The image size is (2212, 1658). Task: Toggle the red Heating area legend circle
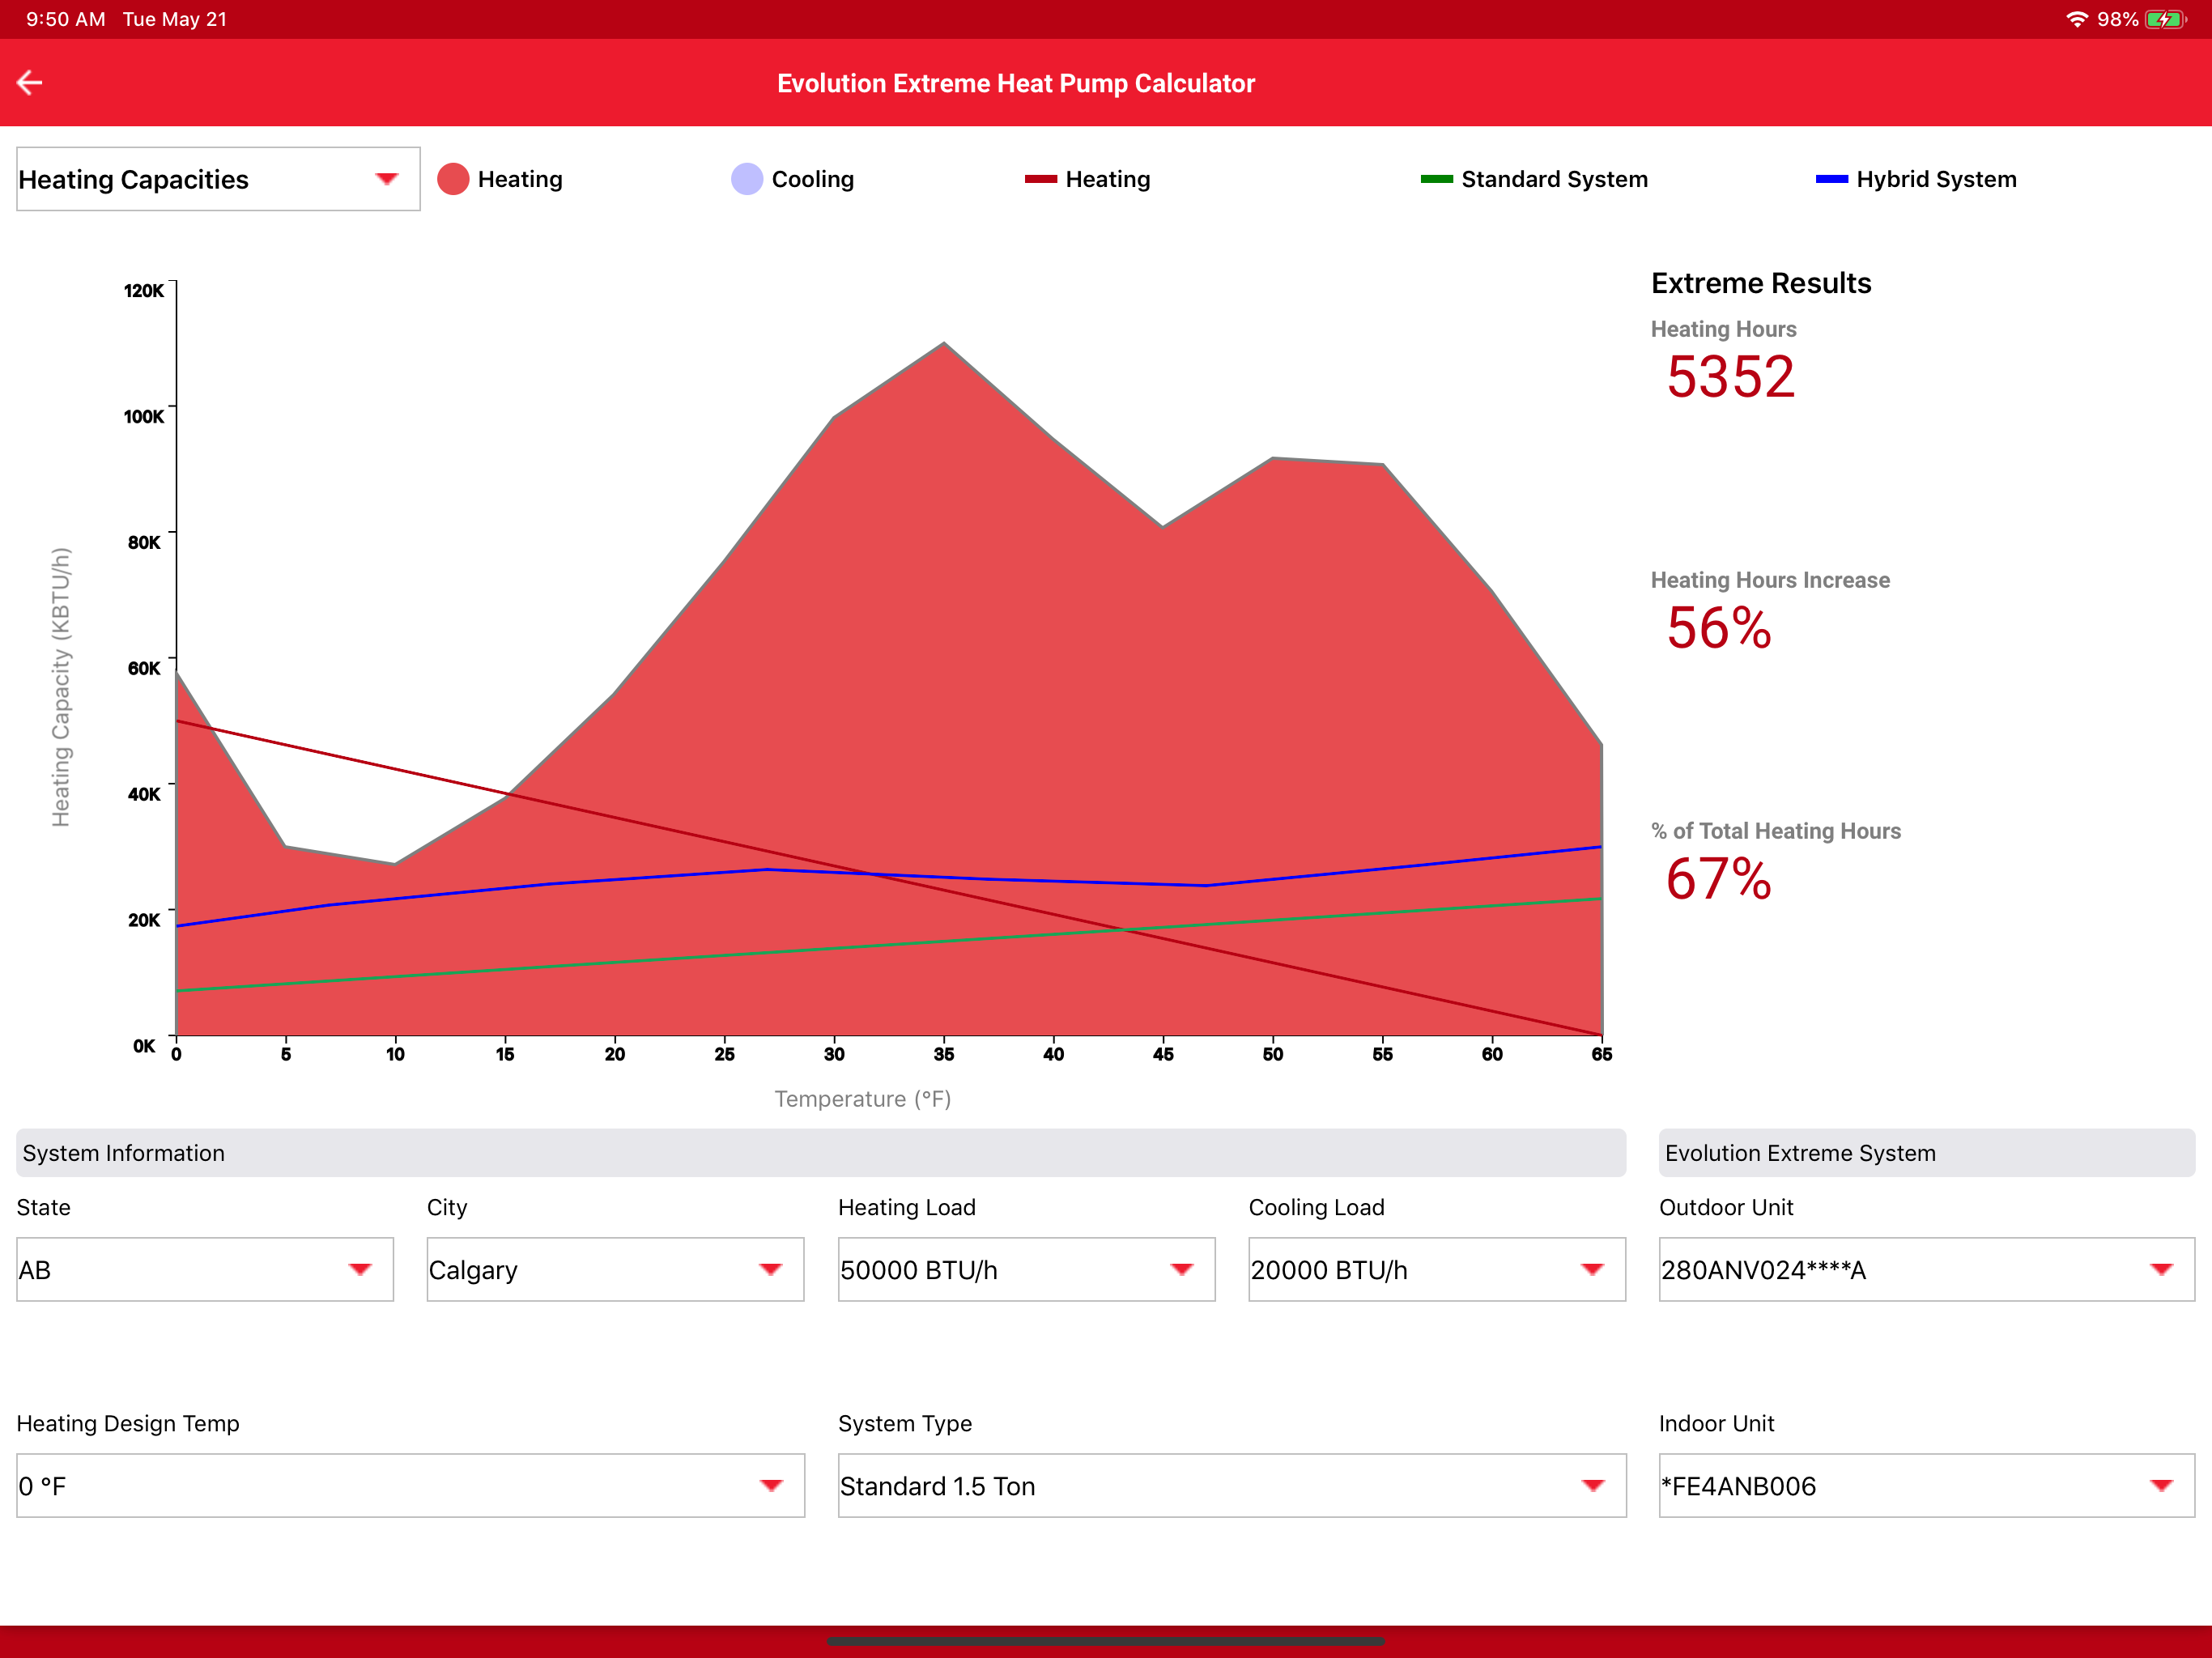(x=453, y=179)
